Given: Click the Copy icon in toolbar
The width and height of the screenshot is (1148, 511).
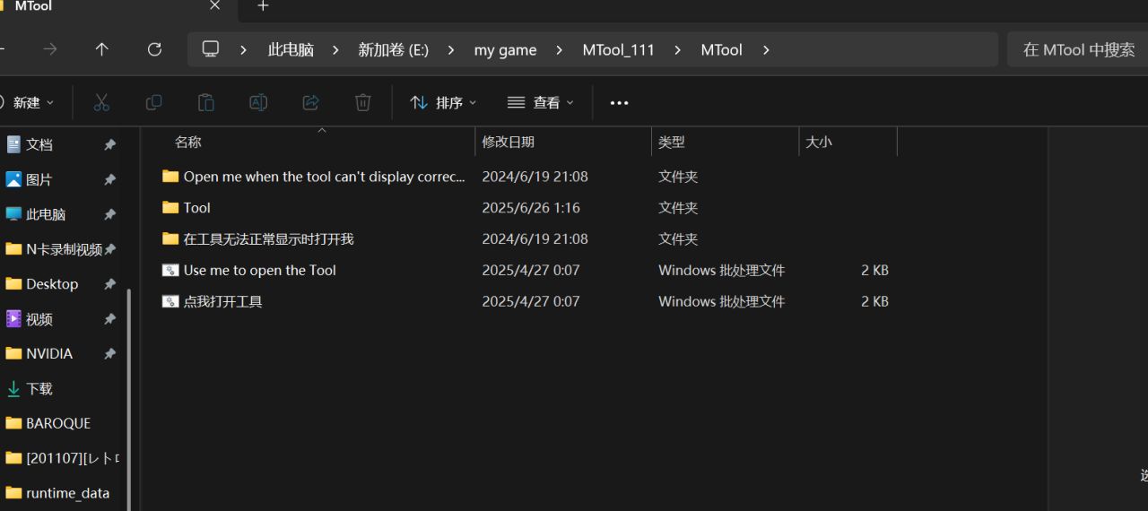Looking at the screenshot, I should click(x=153, y=102).
